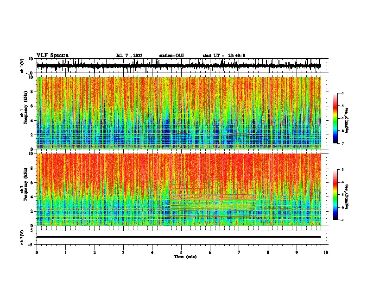Screen dimensions: 367x283
Task: Click time axis tick label '7'
Action: [x=239, y=252]
